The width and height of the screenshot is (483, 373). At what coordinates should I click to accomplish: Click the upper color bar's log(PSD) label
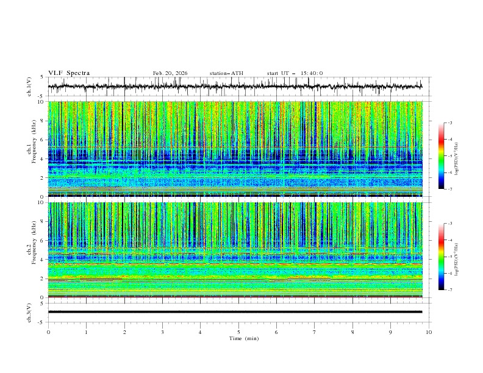[x=457, y=156]
